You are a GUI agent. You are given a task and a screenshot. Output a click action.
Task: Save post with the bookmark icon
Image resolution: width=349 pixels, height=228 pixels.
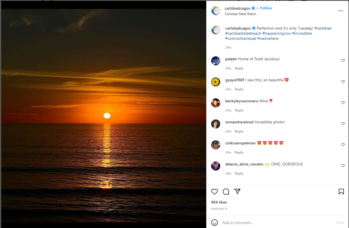[x=341, y=192]
